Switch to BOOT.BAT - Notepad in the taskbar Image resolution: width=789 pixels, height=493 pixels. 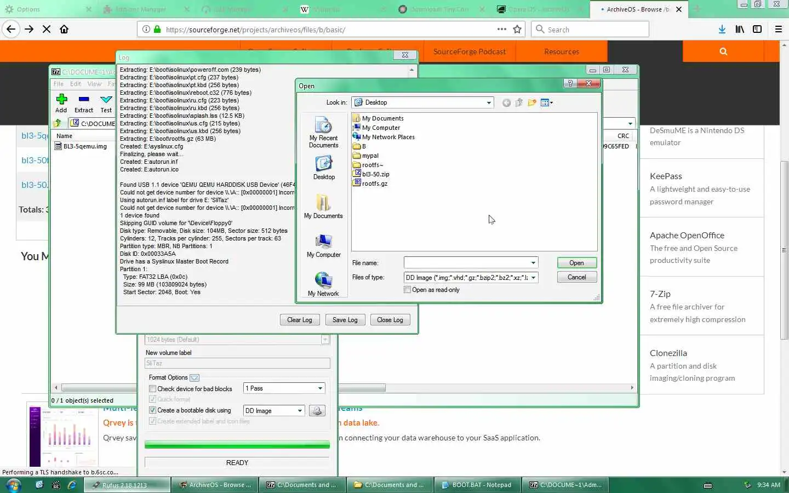click(477, 485)
